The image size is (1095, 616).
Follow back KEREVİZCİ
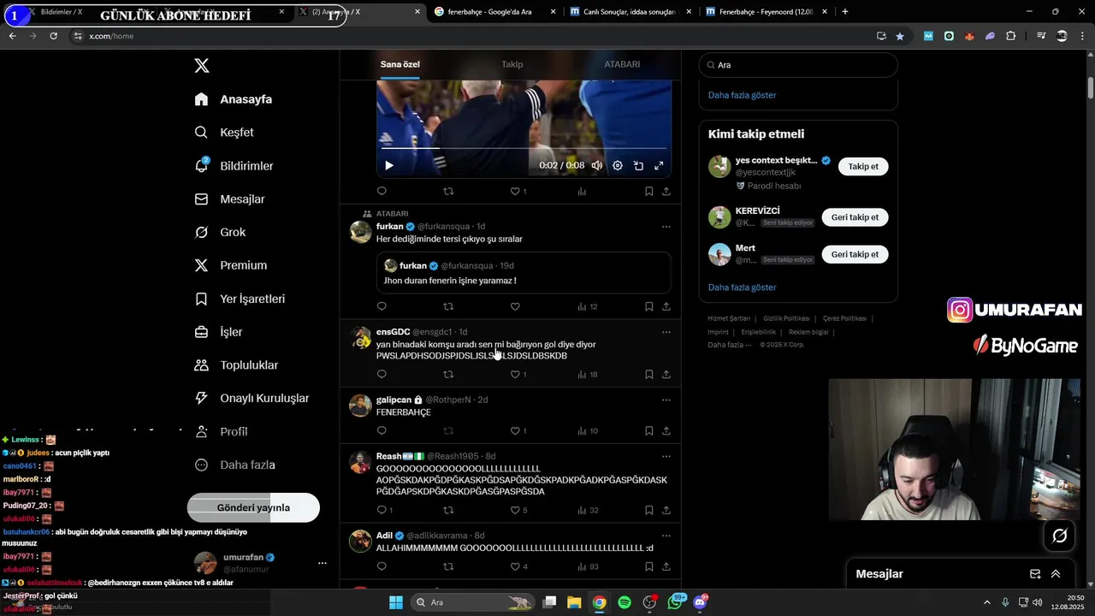click(x=855, y=217)
